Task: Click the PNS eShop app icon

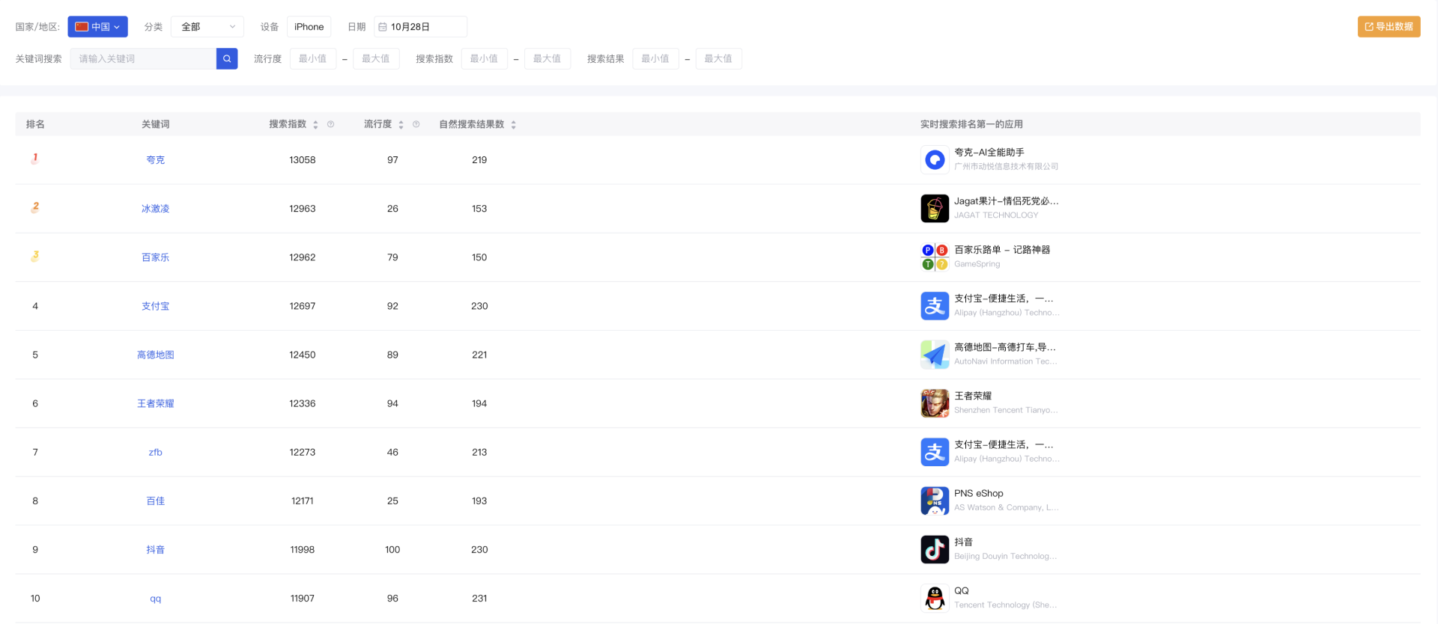Action: (934, 501)
